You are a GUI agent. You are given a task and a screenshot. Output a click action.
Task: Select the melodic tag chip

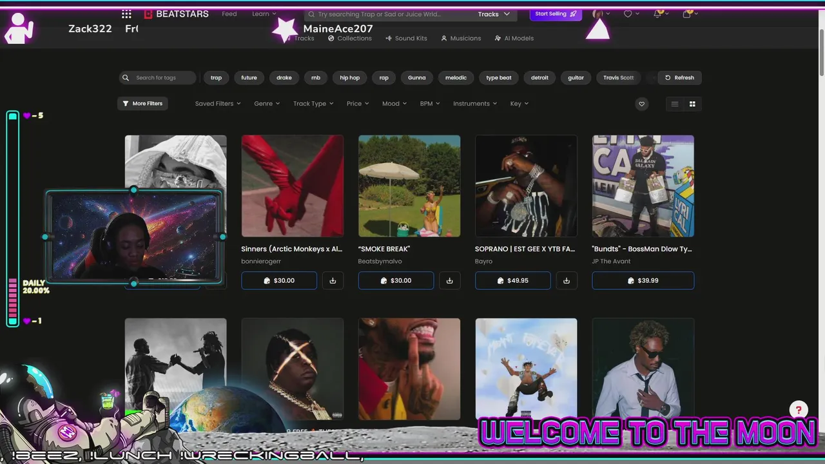(456, 78)
